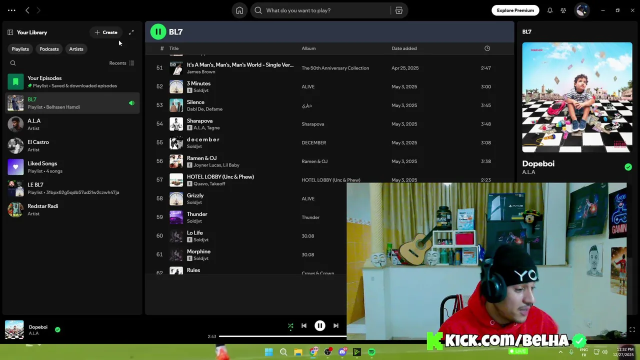The image size is (640, 360).
Task: Skip to next track
Action: pyautogui.click(x=336, y=325)
